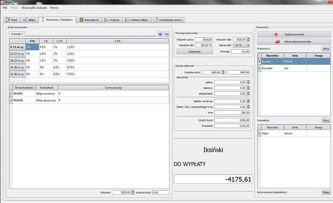Switch to the Sklepy tab

[30, 20]
